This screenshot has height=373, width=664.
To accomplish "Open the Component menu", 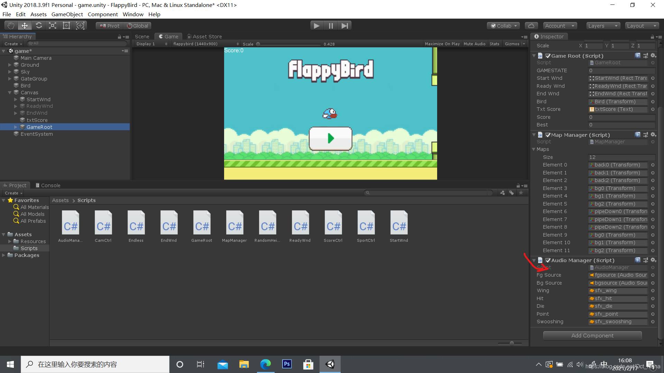I will coord(103,14).
